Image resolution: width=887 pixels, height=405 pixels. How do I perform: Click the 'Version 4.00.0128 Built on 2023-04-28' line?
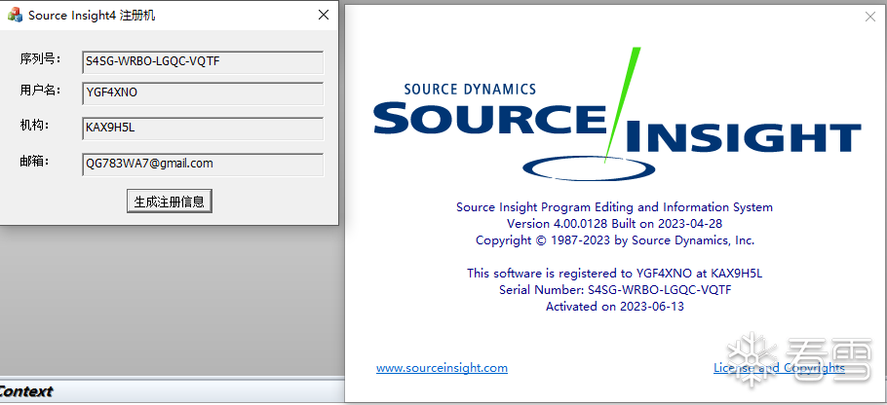(x=614, y=223)
